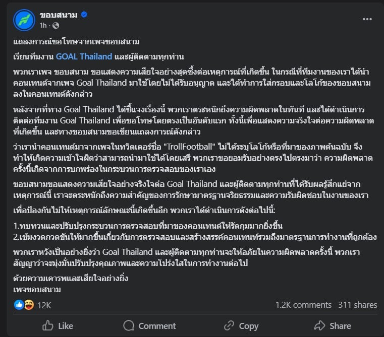The height and width of the screenshot is (337, 384).
Task: Click the curved arrow icon beside Share
Action: pos(319,325)
